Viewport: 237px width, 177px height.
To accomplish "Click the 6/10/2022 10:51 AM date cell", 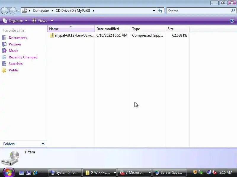I will tap(112, 35).
